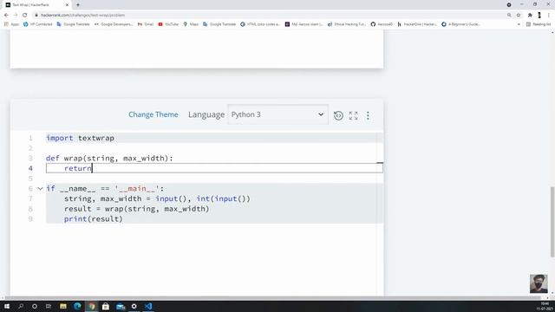
Task: Open the Ethical Hacking Tutorial bookmark
Action: coord(347,24)
